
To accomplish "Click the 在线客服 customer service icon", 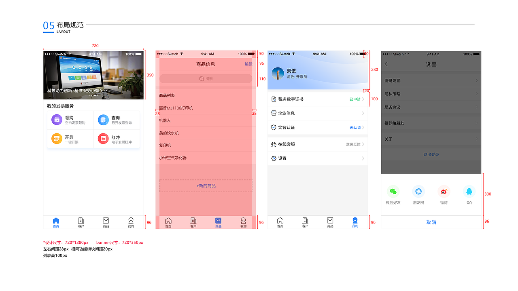I will [273, 144].
